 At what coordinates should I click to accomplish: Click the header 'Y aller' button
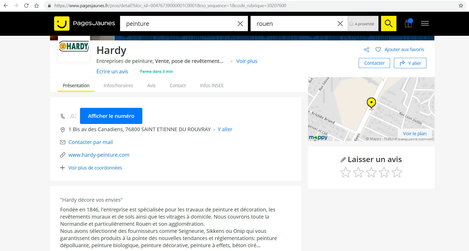410,63
